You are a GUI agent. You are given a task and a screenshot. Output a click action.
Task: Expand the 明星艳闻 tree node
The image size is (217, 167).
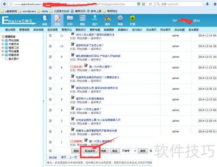coord(3,55)
